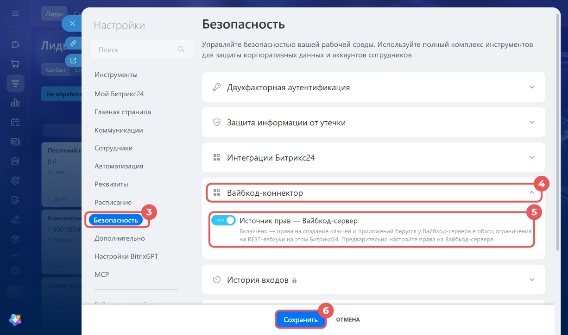Screen dimensions: 568x335
Task: Open Реквизиты settings section
Action: 111,184
